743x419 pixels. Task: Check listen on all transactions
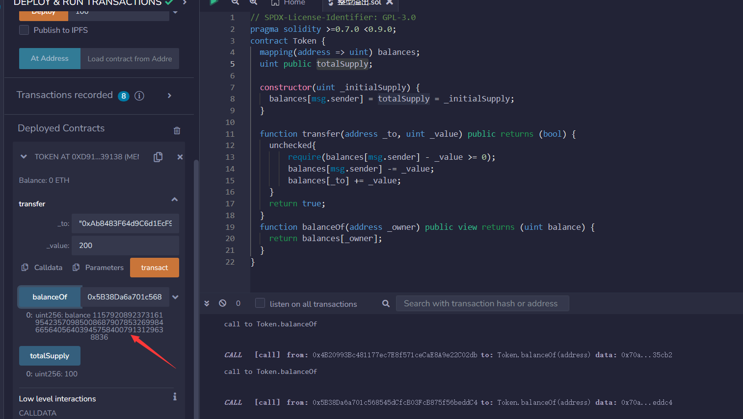(260, 303)
